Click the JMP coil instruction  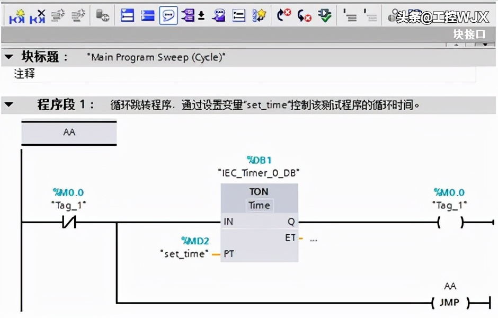click(x=449, y=303)
